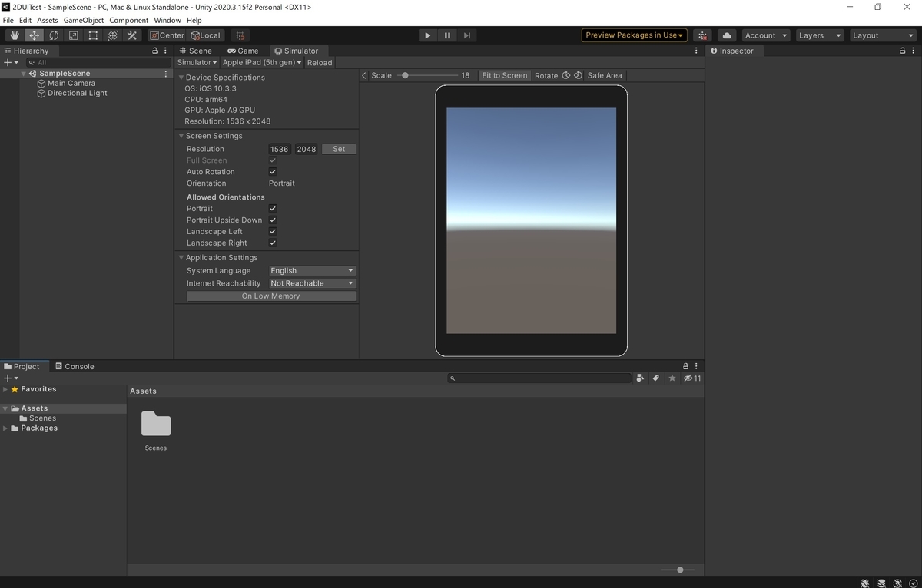Viewport: 922px width, 588px height.
Task: Toggle Auto Rotation checkbox
Action: [273, 172]
